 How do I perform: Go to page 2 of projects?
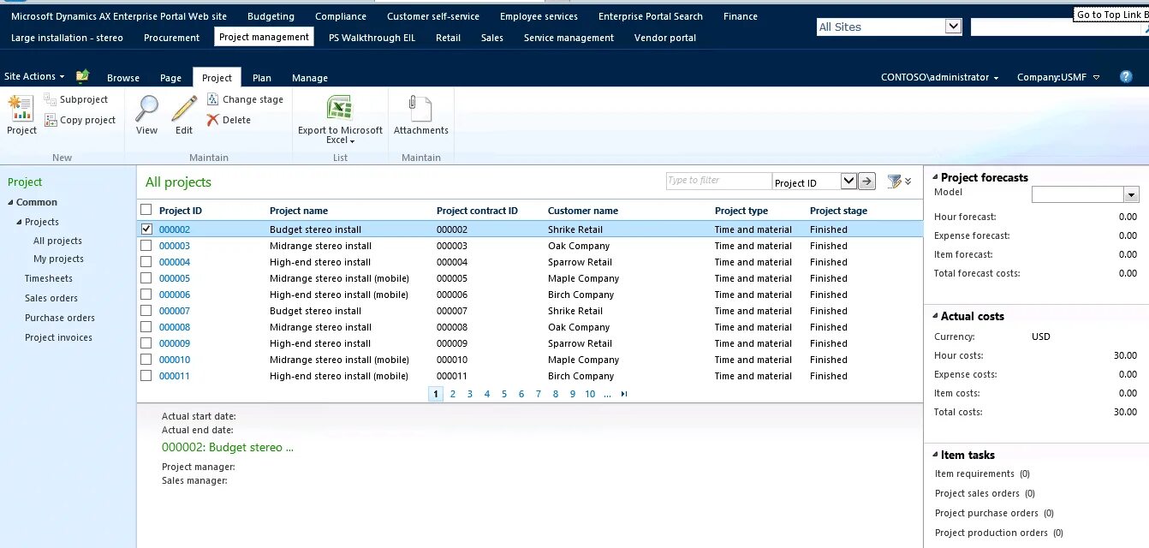tap(453, 394)
